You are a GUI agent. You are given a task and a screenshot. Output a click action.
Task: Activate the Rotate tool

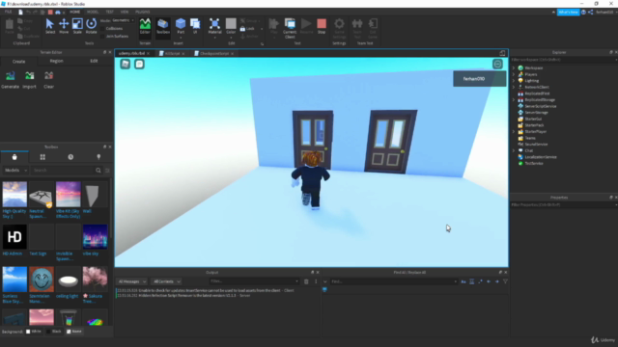coord(91,26)
